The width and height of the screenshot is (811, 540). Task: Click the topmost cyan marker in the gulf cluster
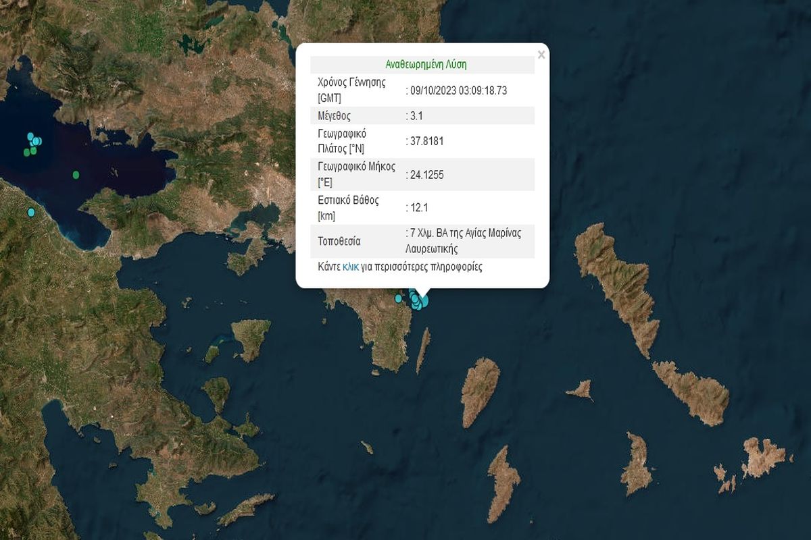click(x=30, y=136)
